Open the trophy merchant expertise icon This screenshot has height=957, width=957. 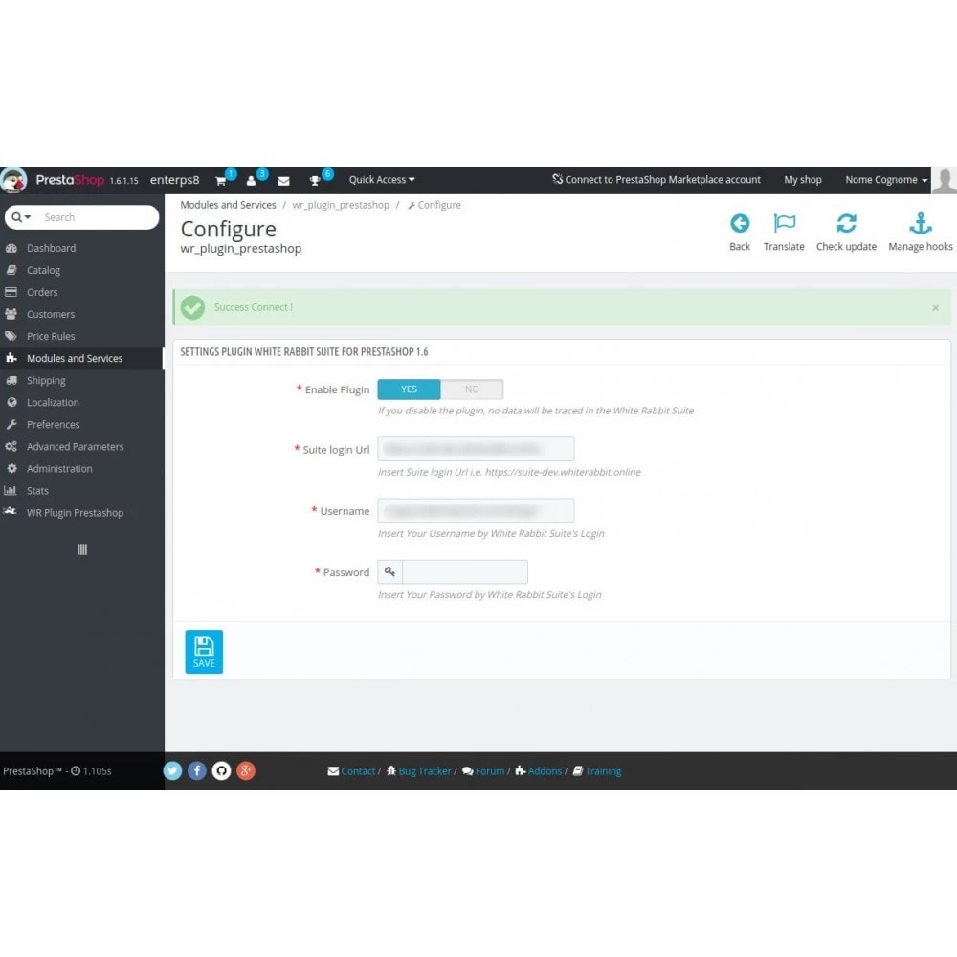click(x=315, y=181)
